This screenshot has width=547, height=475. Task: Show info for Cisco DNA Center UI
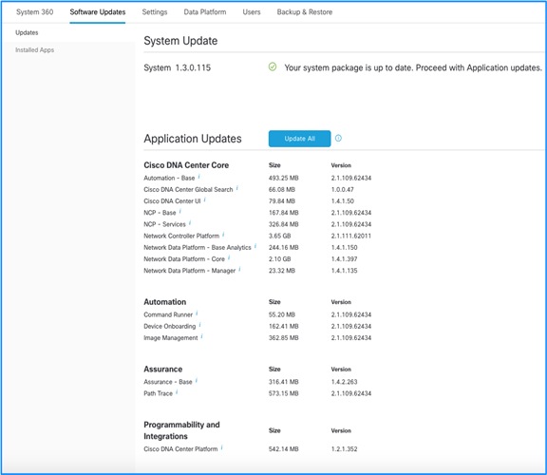[x=205, y=199]
